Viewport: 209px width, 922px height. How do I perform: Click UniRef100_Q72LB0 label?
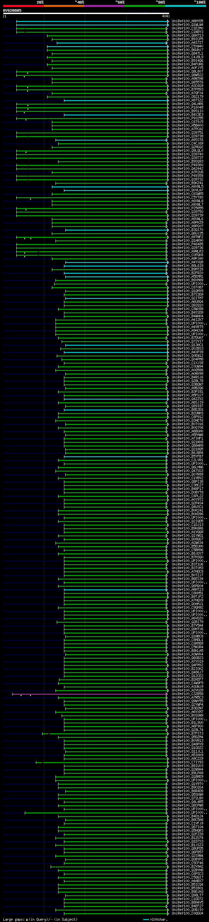coord(187,798)
